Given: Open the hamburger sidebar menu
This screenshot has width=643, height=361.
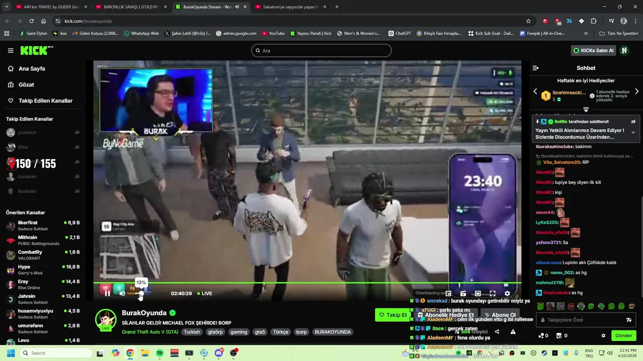Looking at the screenshot, I should click(11, 51).
